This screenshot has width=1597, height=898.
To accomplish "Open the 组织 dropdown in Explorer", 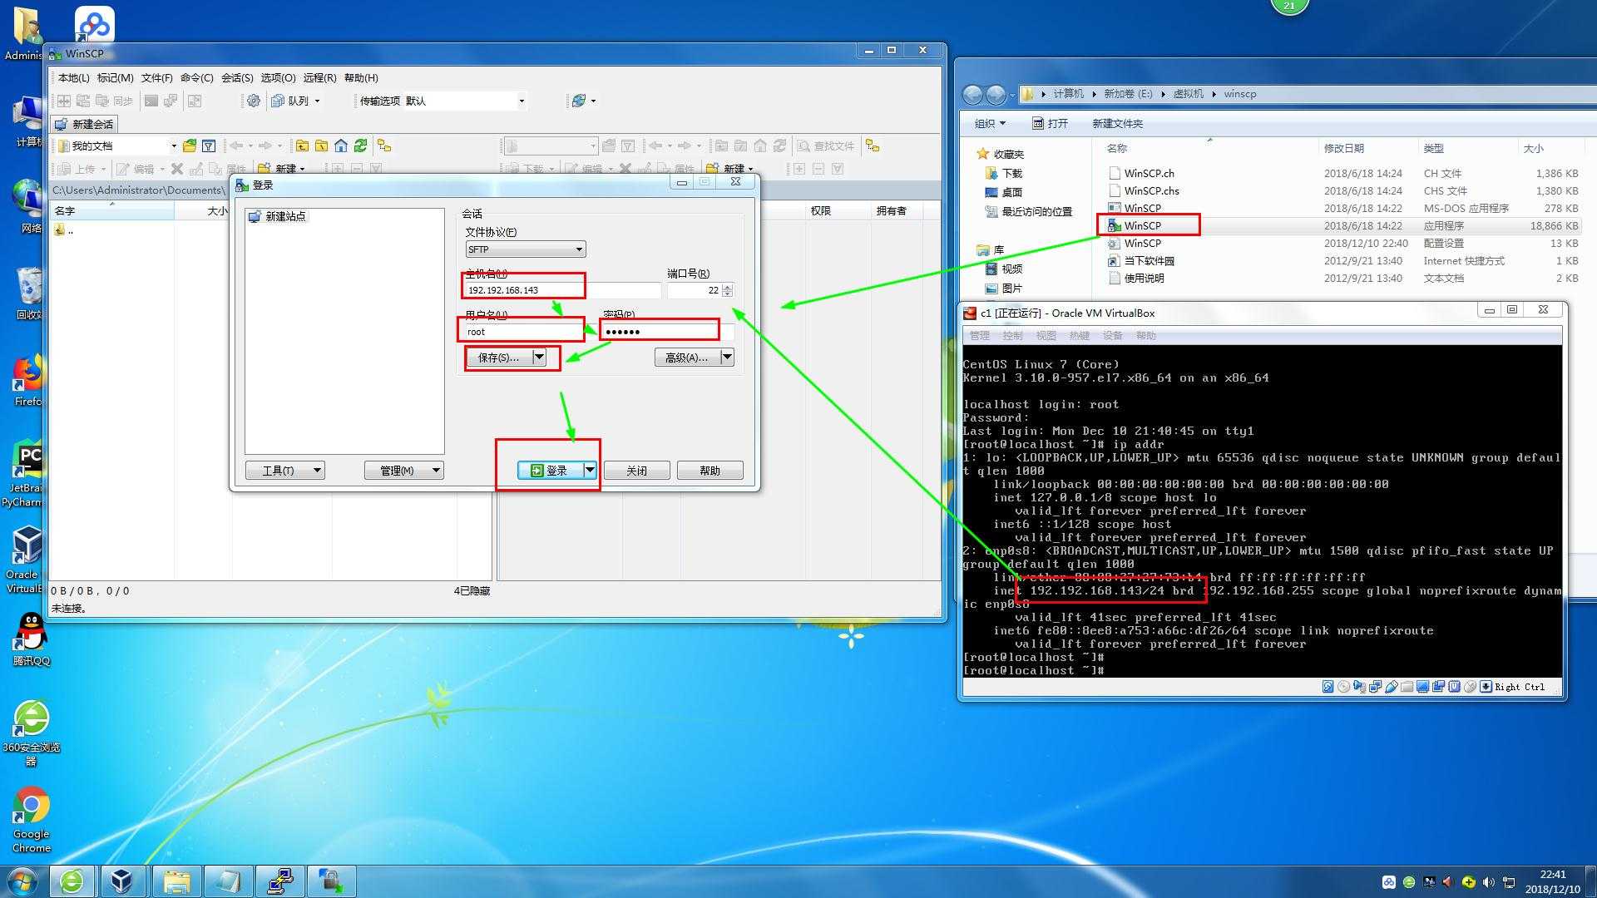I will coord(990,123).
